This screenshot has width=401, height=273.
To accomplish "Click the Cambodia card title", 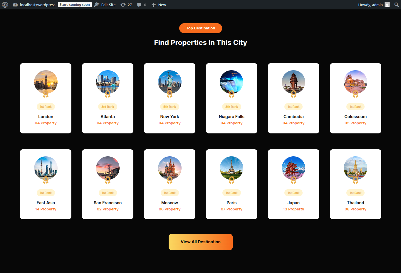I will pyautogui.click(x=293, y=117).
